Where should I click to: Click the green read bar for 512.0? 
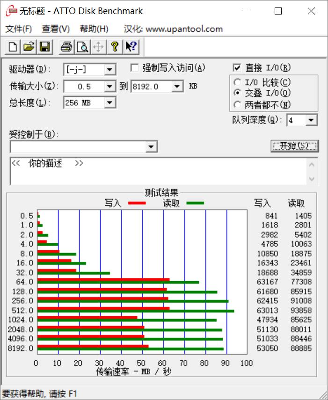pyautogui.click(x=136, y=311)
